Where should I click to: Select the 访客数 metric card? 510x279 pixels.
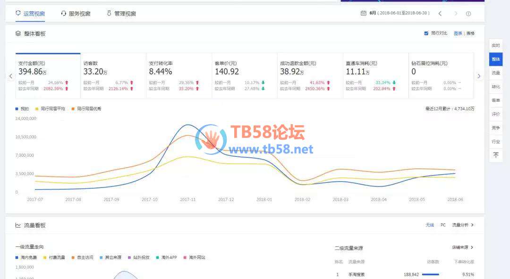pos(113,76)
